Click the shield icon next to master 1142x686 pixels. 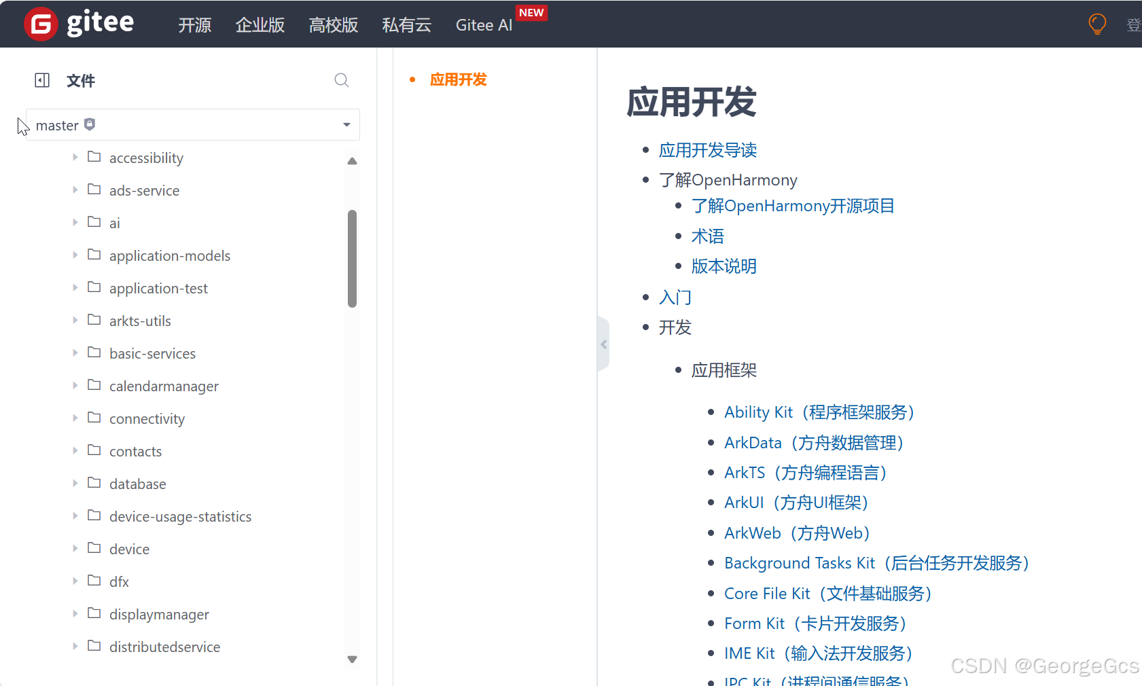pyautogui.click(x=90, y=124)
